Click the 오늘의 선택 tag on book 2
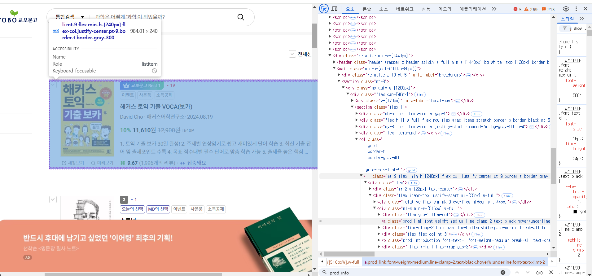The height and width of the screenshot is (276, 592). click(132, 209)
